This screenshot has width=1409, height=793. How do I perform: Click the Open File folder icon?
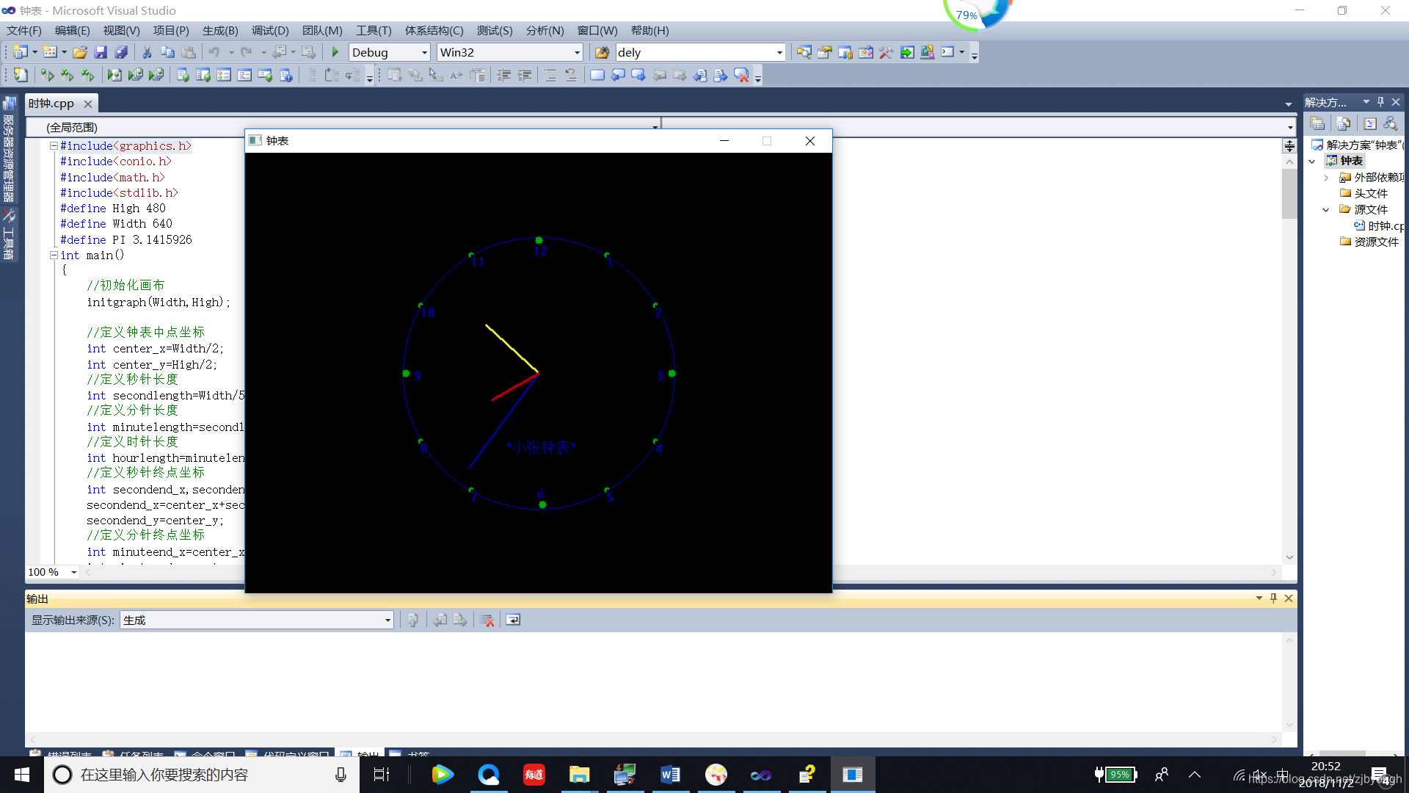pyautogui.click(x=80, y=52)
